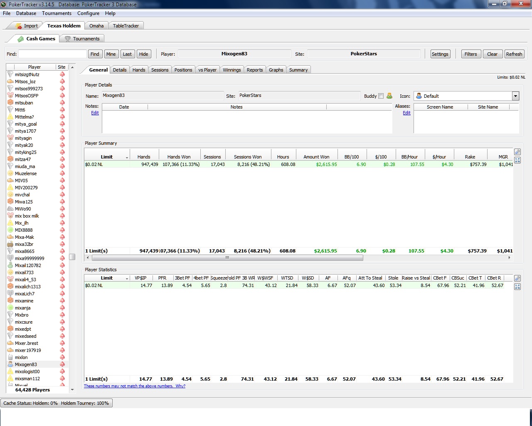Viewport: 532px width, 426px height.
Task: Click the dice icon beside mitza47
Action: coord(10,159)
